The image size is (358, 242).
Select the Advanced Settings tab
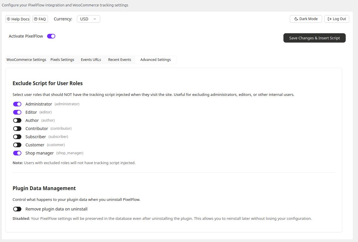click(x=156, y=60)
